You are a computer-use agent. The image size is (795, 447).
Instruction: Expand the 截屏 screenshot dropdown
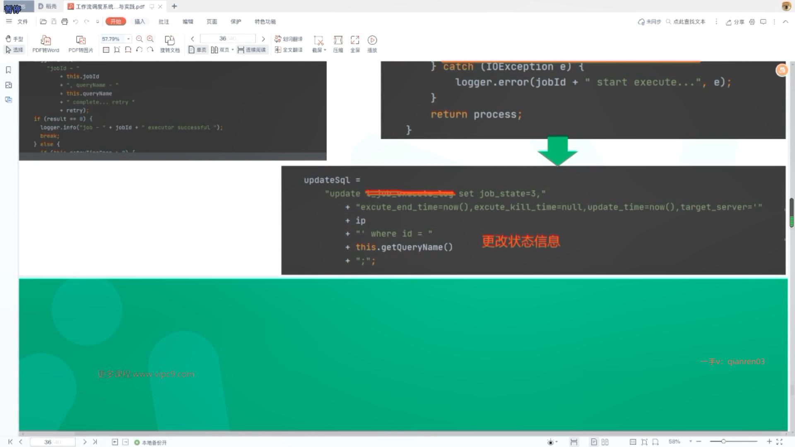325,50
